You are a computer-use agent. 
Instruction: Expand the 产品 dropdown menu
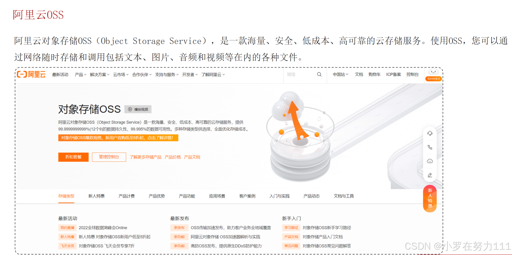(x=80, y=75)
